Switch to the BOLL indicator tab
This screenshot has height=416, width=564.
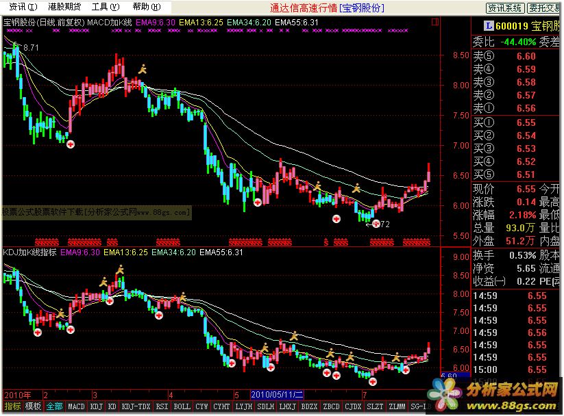(x=182, y=406)
